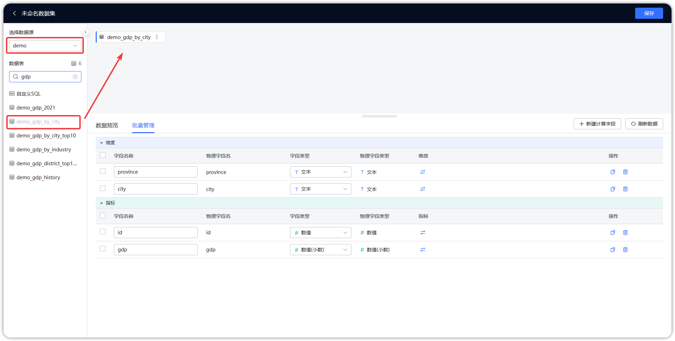Open the province field type dropdown
This screenshot has height=341, width=675.
[320, 172]
